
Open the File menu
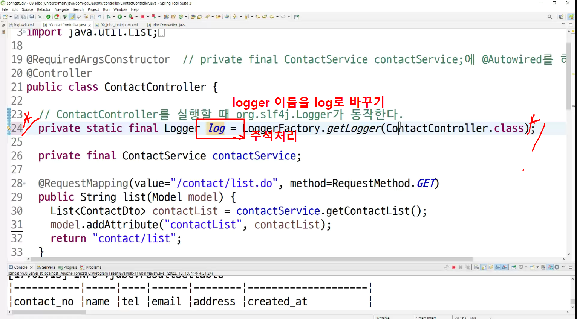click(5, 9)
